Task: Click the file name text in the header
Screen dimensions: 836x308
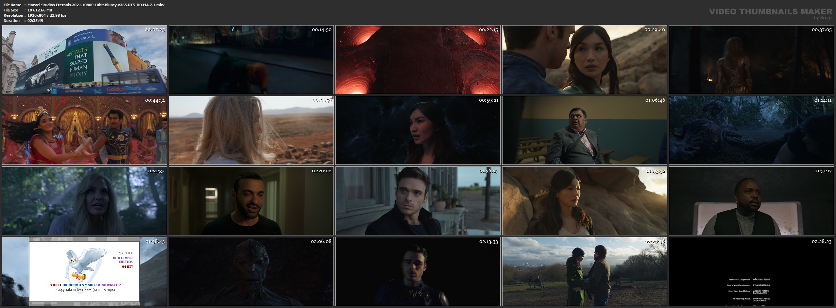Action: [x=96, y=5]
